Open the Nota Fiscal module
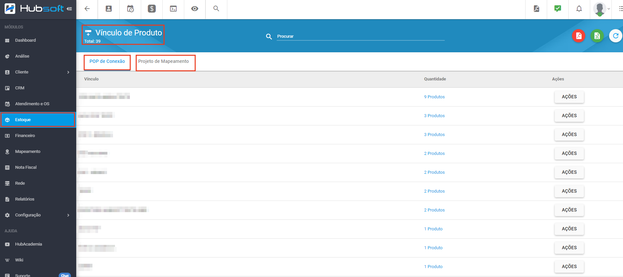 [38, 167]
